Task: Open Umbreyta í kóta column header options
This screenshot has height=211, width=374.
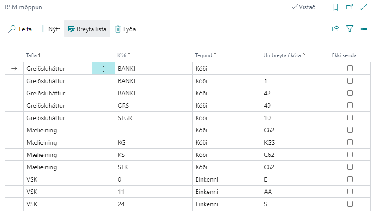Action: (284, 55)
